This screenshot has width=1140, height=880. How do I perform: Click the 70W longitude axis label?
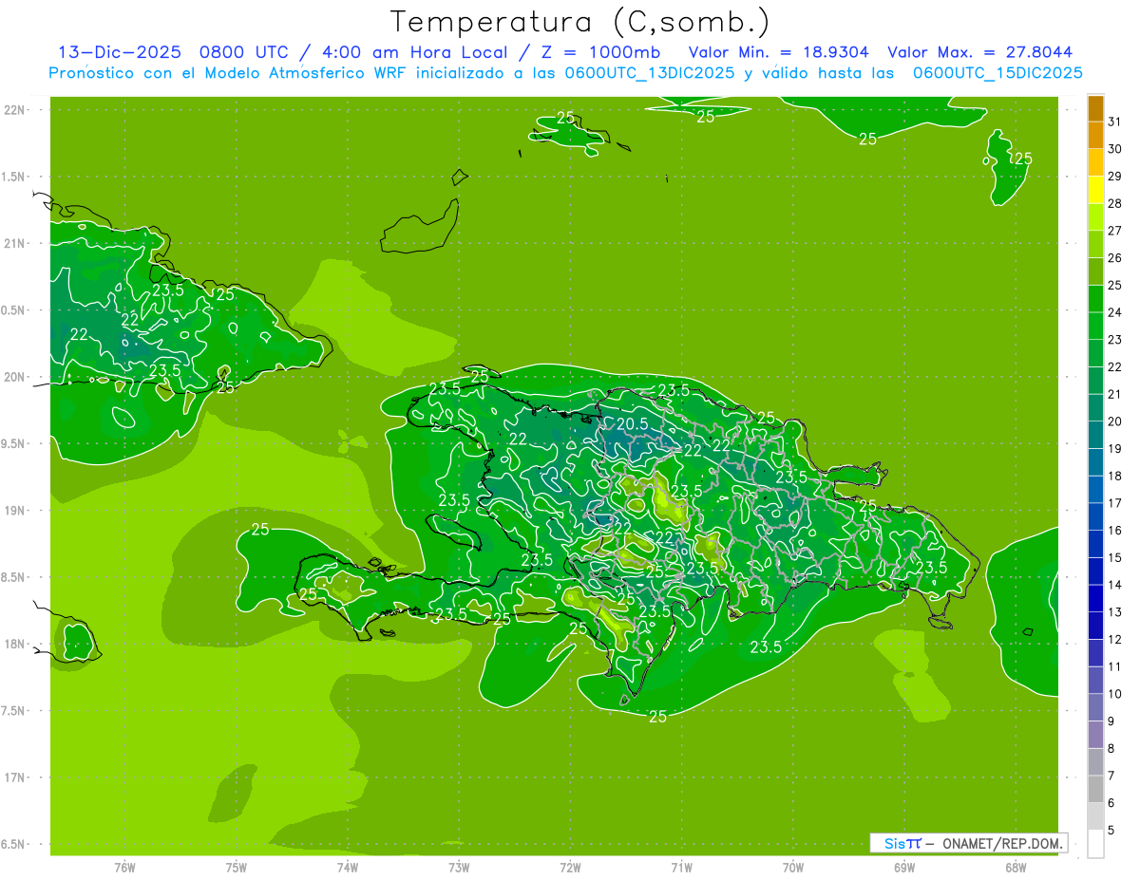pos(793,867)
